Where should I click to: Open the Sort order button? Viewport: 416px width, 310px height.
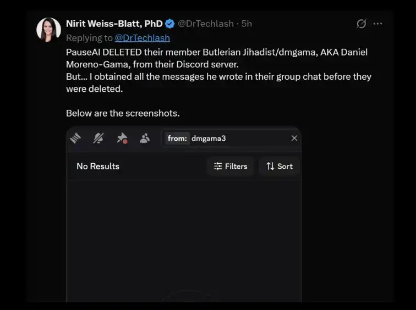280,166
